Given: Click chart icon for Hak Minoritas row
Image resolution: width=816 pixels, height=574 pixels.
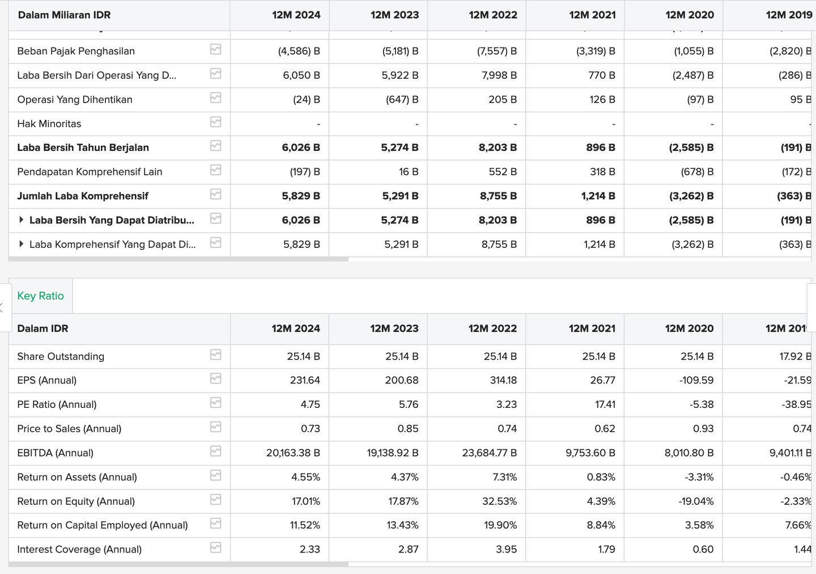Looking at the screenshot, I should [215, 122].
